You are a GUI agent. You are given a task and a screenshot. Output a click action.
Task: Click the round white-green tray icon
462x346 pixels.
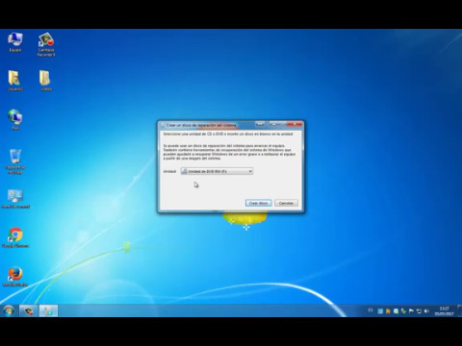[396, 311]
